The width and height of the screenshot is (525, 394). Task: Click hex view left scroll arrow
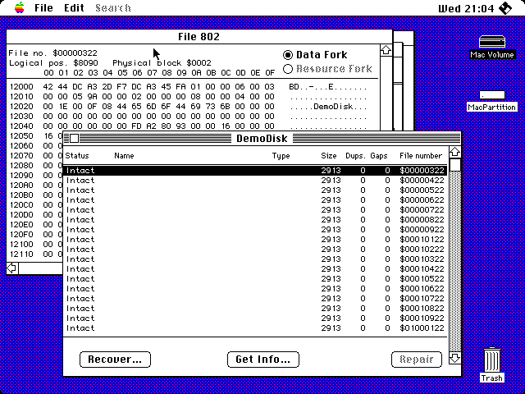click(x=12, y=268)
